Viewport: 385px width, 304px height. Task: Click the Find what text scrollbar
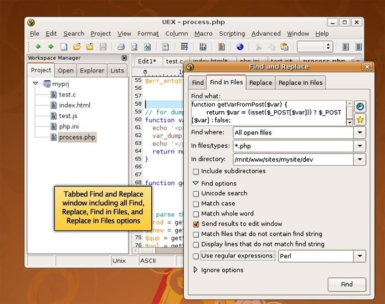coord(350,113)
